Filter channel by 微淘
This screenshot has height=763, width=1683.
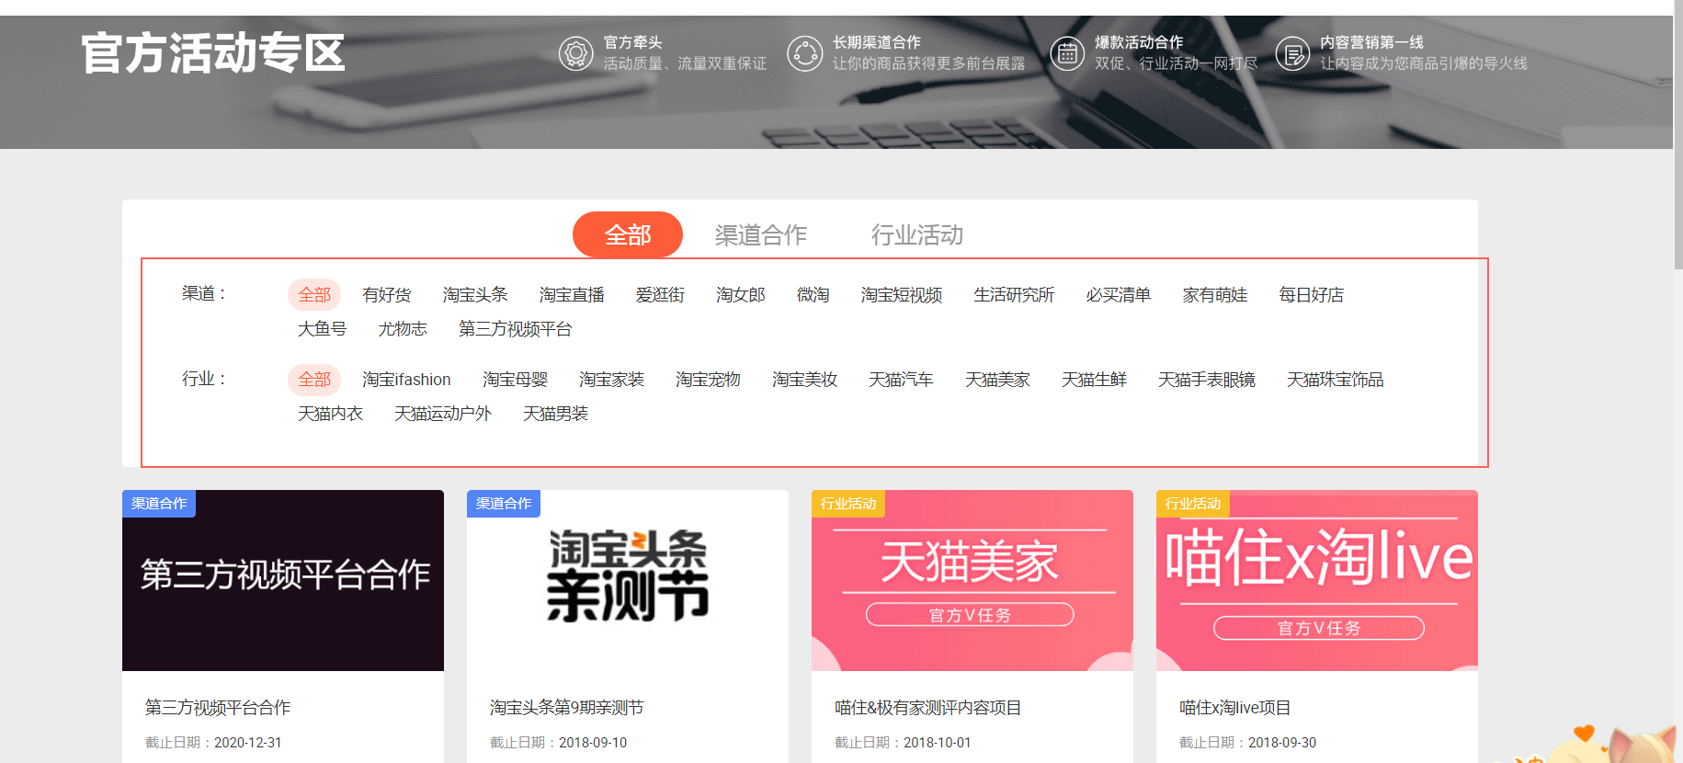(813, 295)
